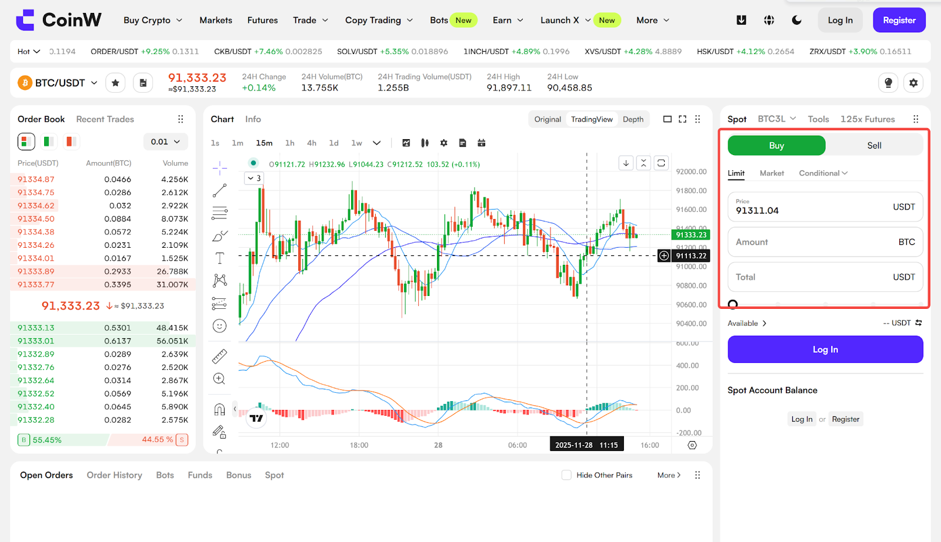Open language globe icon
941x542 pixels.
pyautogui.click(x=769, y=20)
